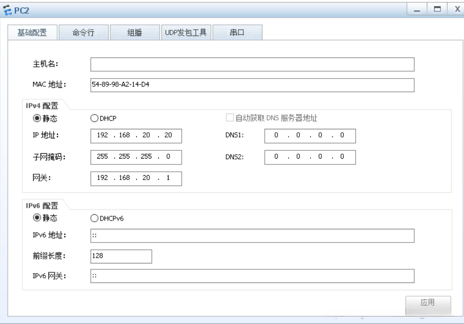Minimize the PC2 window

pos(417,9)
